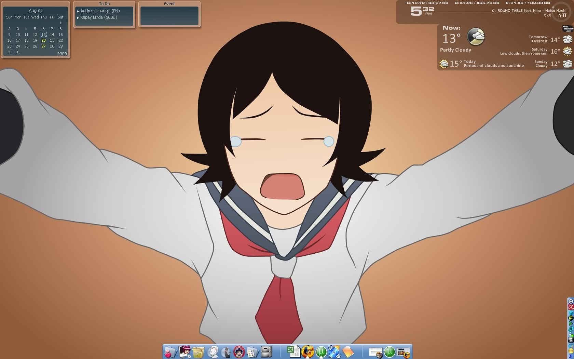Click the 0:11 elapsed time display

pos(562,16)
